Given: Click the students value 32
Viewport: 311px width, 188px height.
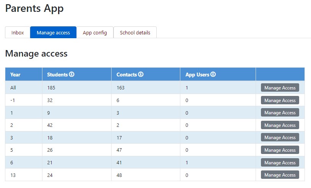Looking at the screenshot, I should [50, 100].
